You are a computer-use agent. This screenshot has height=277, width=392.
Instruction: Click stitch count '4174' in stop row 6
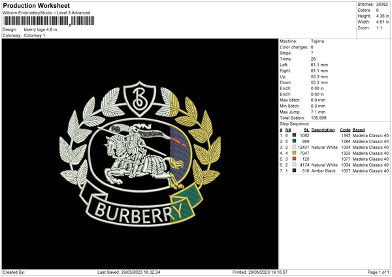pyautogui.click(x=304, y=165)
